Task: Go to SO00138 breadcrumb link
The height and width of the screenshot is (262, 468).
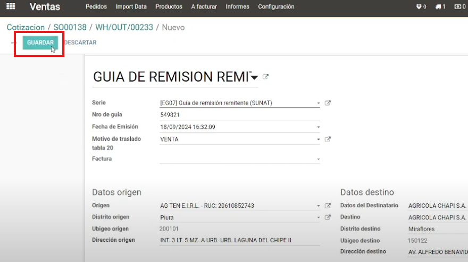Action: 71,27
